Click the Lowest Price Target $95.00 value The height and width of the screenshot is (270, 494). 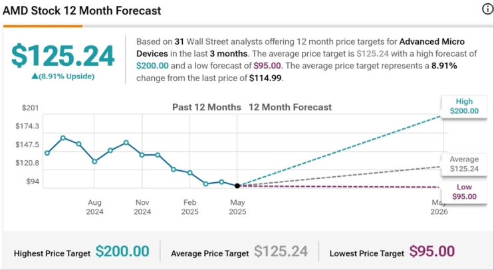(432, 251)
